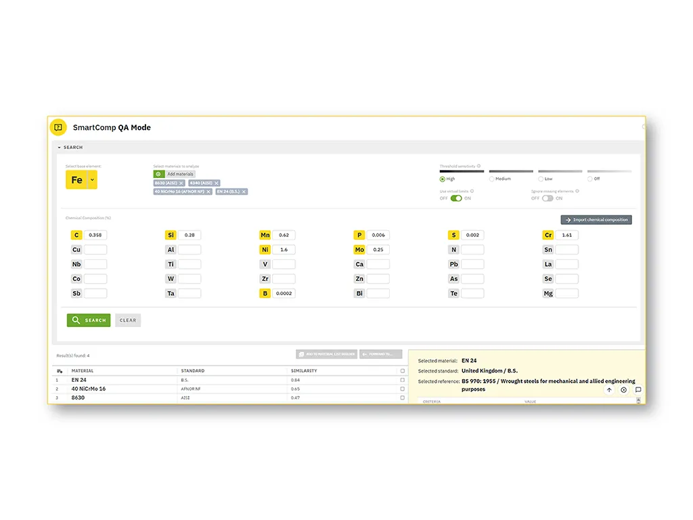Click the CLEAR button
Viewport: 693px width, 520px height.
click(128, 320)
